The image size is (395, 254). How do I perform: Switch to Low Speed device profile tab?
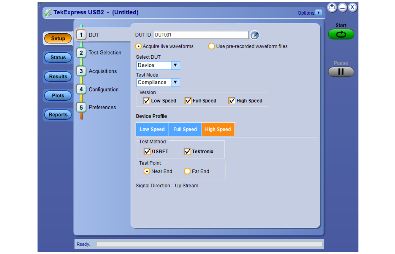pos(152,129)
